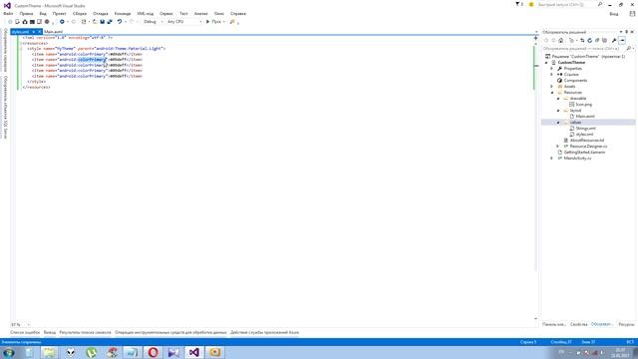Click the Navigate Backward toolbar icon

62,22
